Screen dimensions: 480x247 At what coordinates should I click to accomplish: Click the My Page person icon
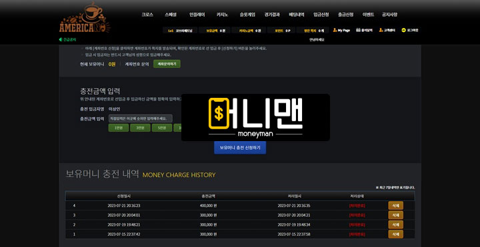tap(335, 30)
